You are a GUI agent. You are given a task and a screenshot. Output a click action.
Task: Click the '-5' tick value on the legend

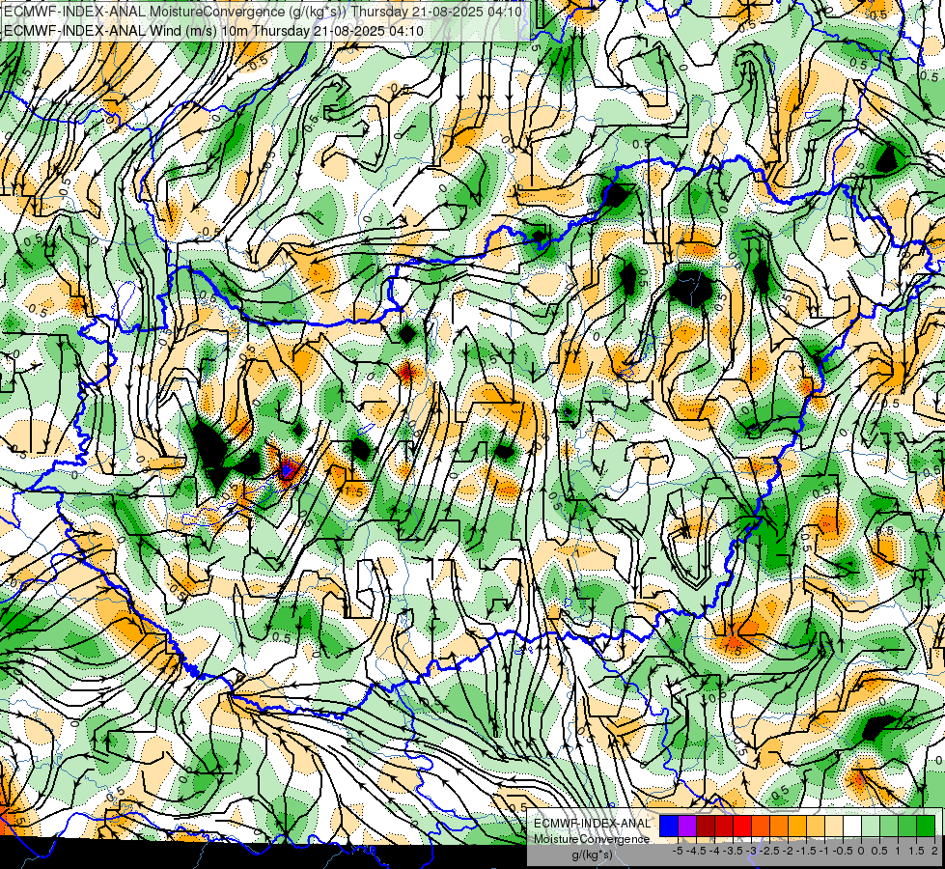click(678, 851)
